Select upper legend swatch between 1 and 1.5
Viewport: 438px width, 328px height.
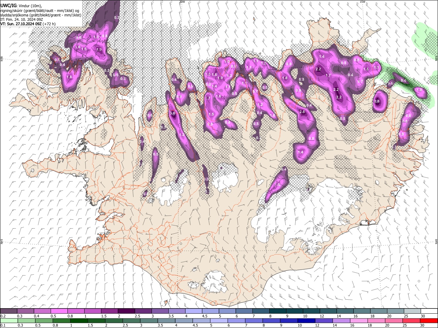click(93, 311)
